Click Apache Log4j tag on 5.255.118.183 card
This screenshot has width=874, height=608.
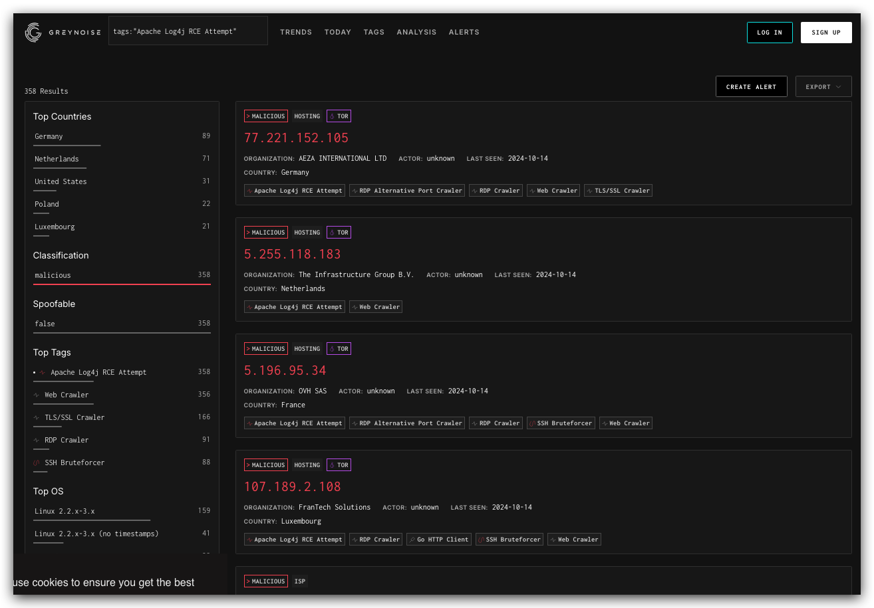(x=295, y=307)
